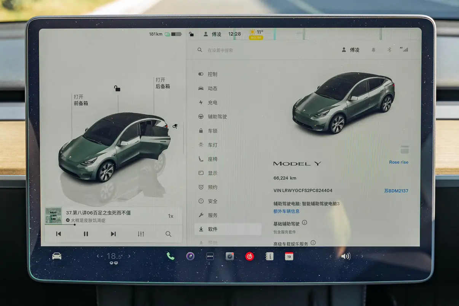Viewport: 459px width, 306px height.
Task: Increase the cabin temperature with right arrow
Action: pos(129,256)
